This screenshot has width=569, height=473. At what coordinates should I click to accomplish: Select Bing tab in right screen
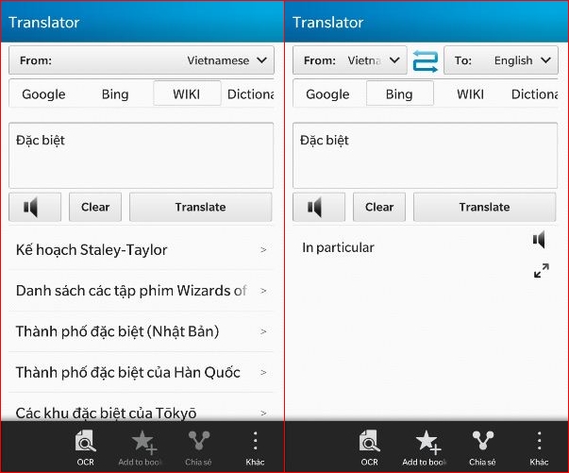click(x=399, y=93)
